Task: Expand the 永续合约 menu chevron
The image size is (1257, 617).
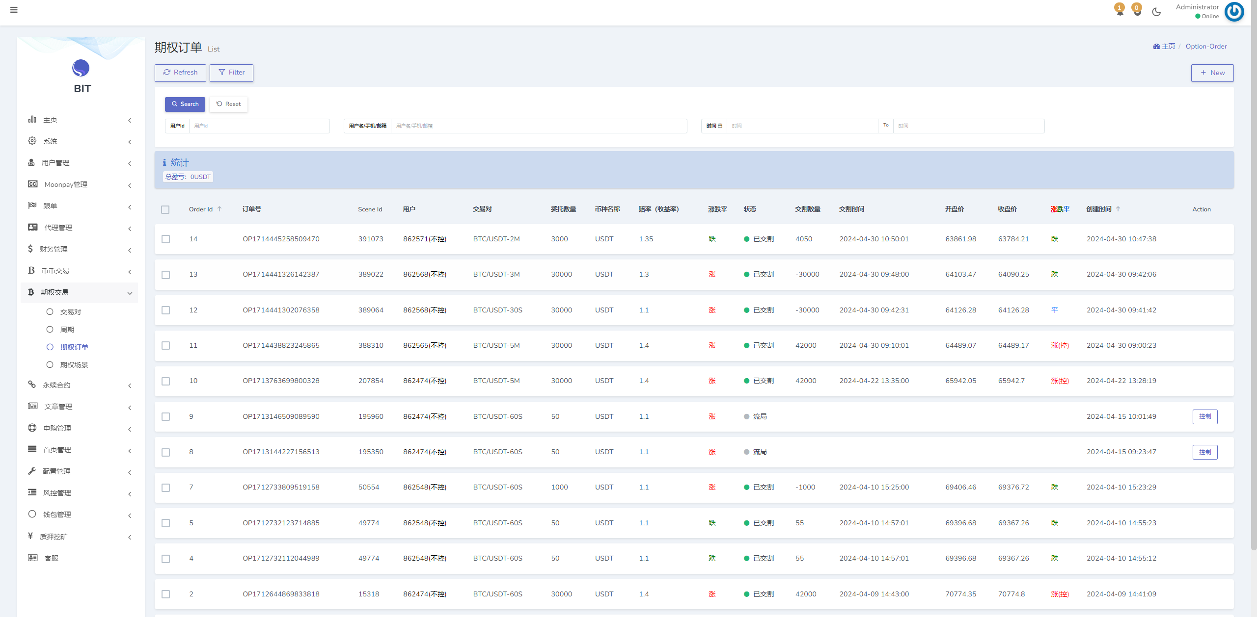Action: coord(130,386)
